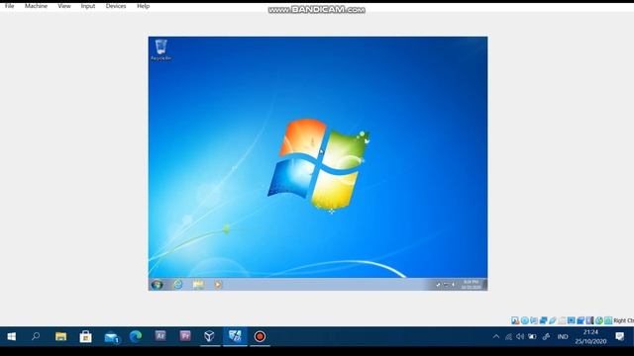Show hidden icons in host tray
The width and height of the screenshot is (634, 356).
click(496, 336)
